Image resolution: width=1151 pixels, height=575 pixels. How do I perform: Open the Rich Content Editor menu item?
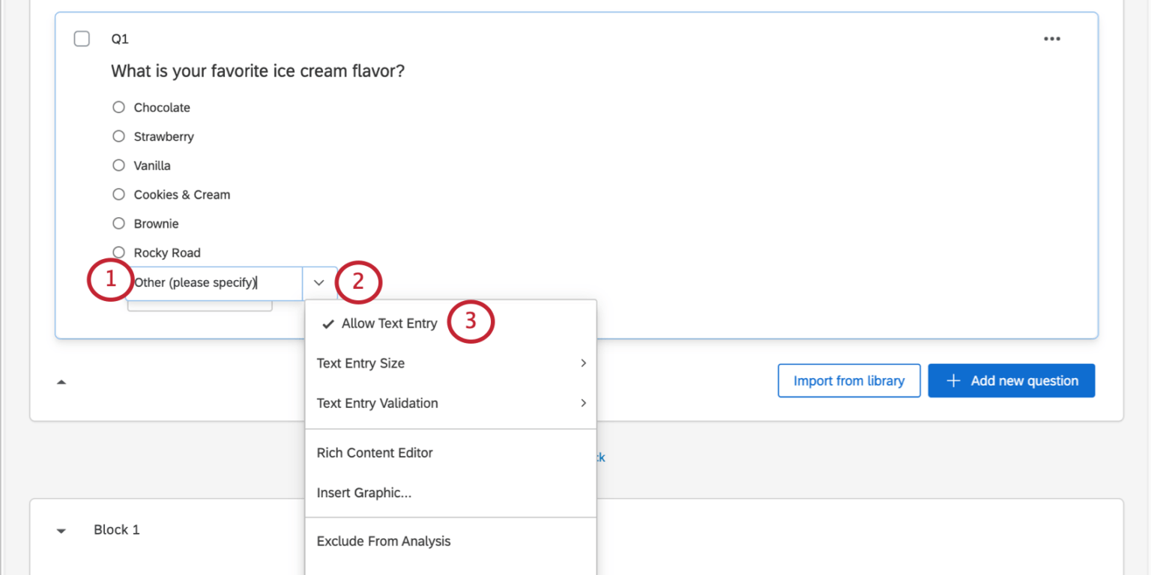point(375,452)
